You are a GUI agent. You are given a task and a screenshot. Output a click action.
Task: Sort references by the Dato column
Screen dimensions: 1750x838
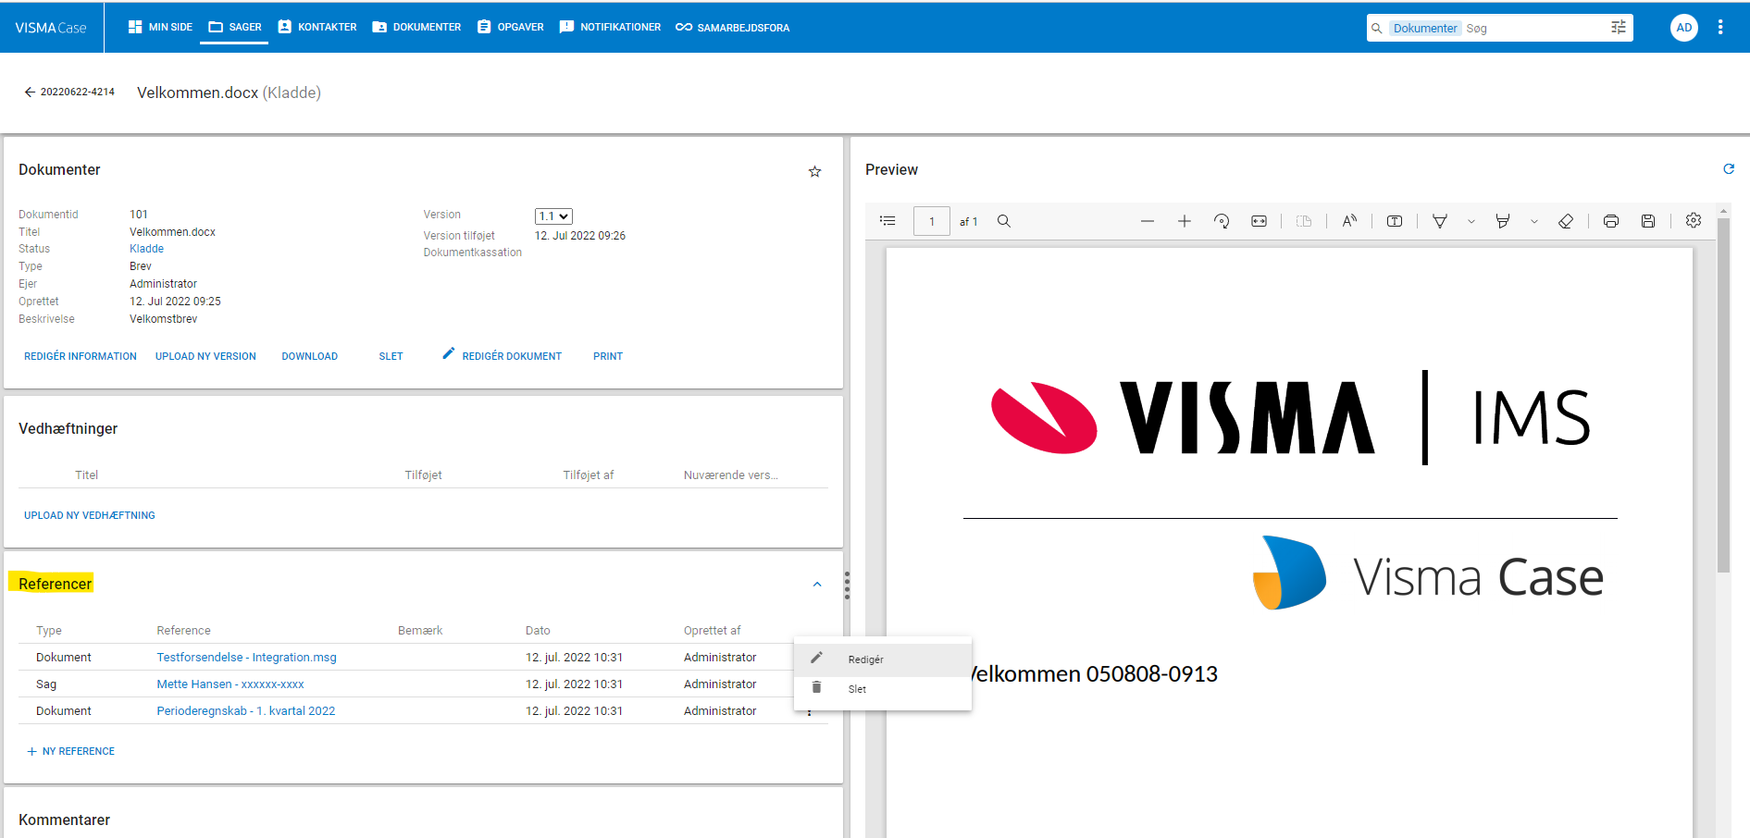coord(538,631)
